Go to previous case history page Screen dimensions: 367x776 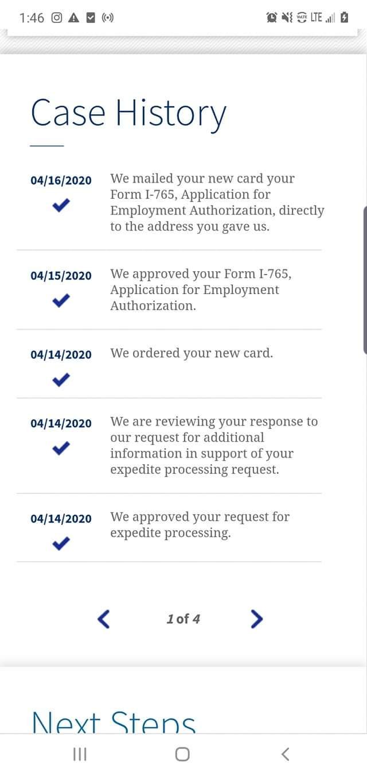pyautogui.click(x=104, y=619)
